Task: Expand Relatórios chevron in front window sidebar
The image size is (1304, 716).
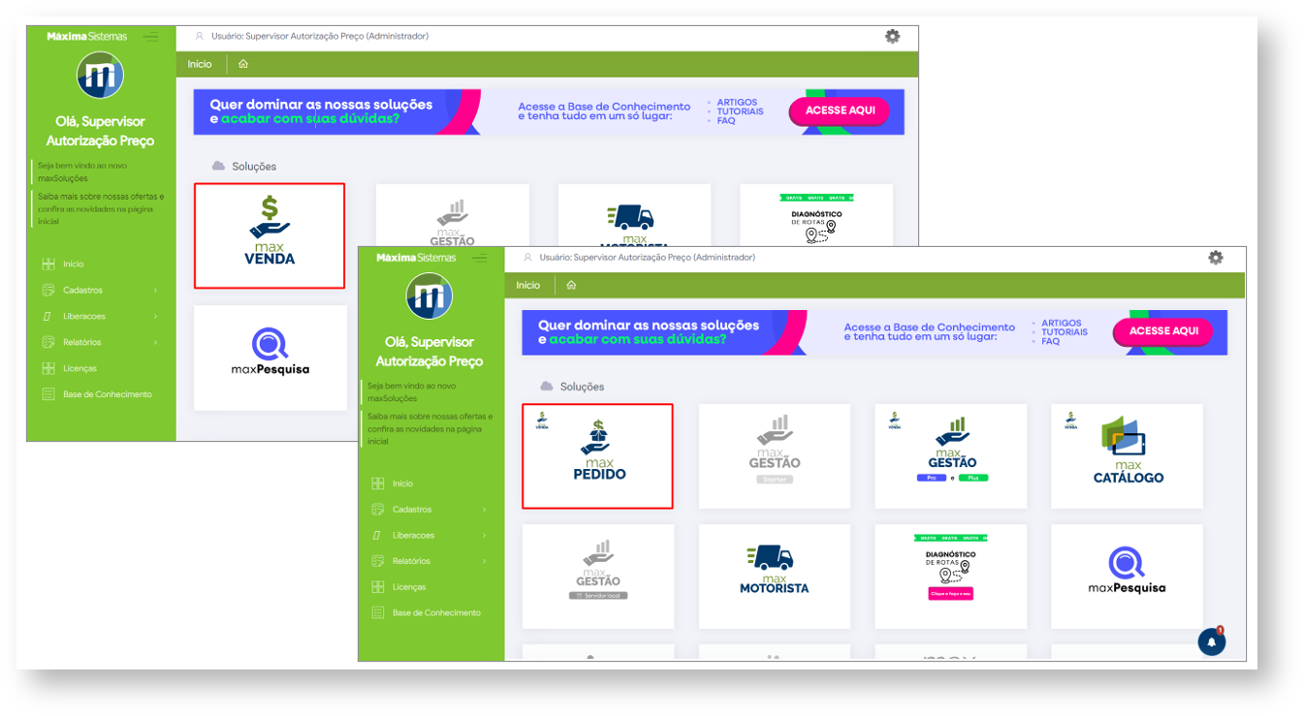Action: coord(485,561)
